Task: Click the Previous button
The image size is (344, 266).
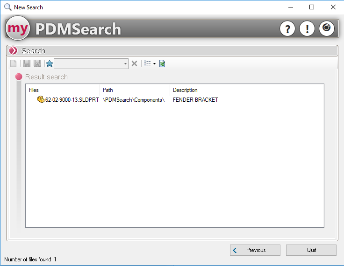Action: [255, 250]
